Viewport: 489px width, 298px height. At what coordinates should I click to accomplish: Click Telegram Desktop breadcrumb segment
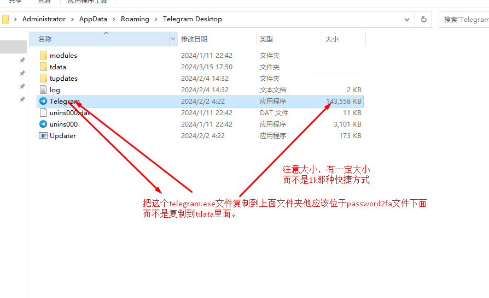(x=193, y=19)
